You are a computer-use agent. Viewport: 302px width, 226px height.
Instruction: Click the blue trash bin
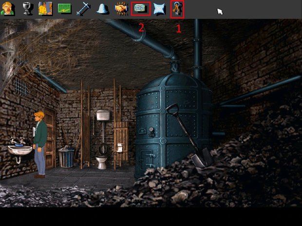pyautogui.click(x=67, y=157)
